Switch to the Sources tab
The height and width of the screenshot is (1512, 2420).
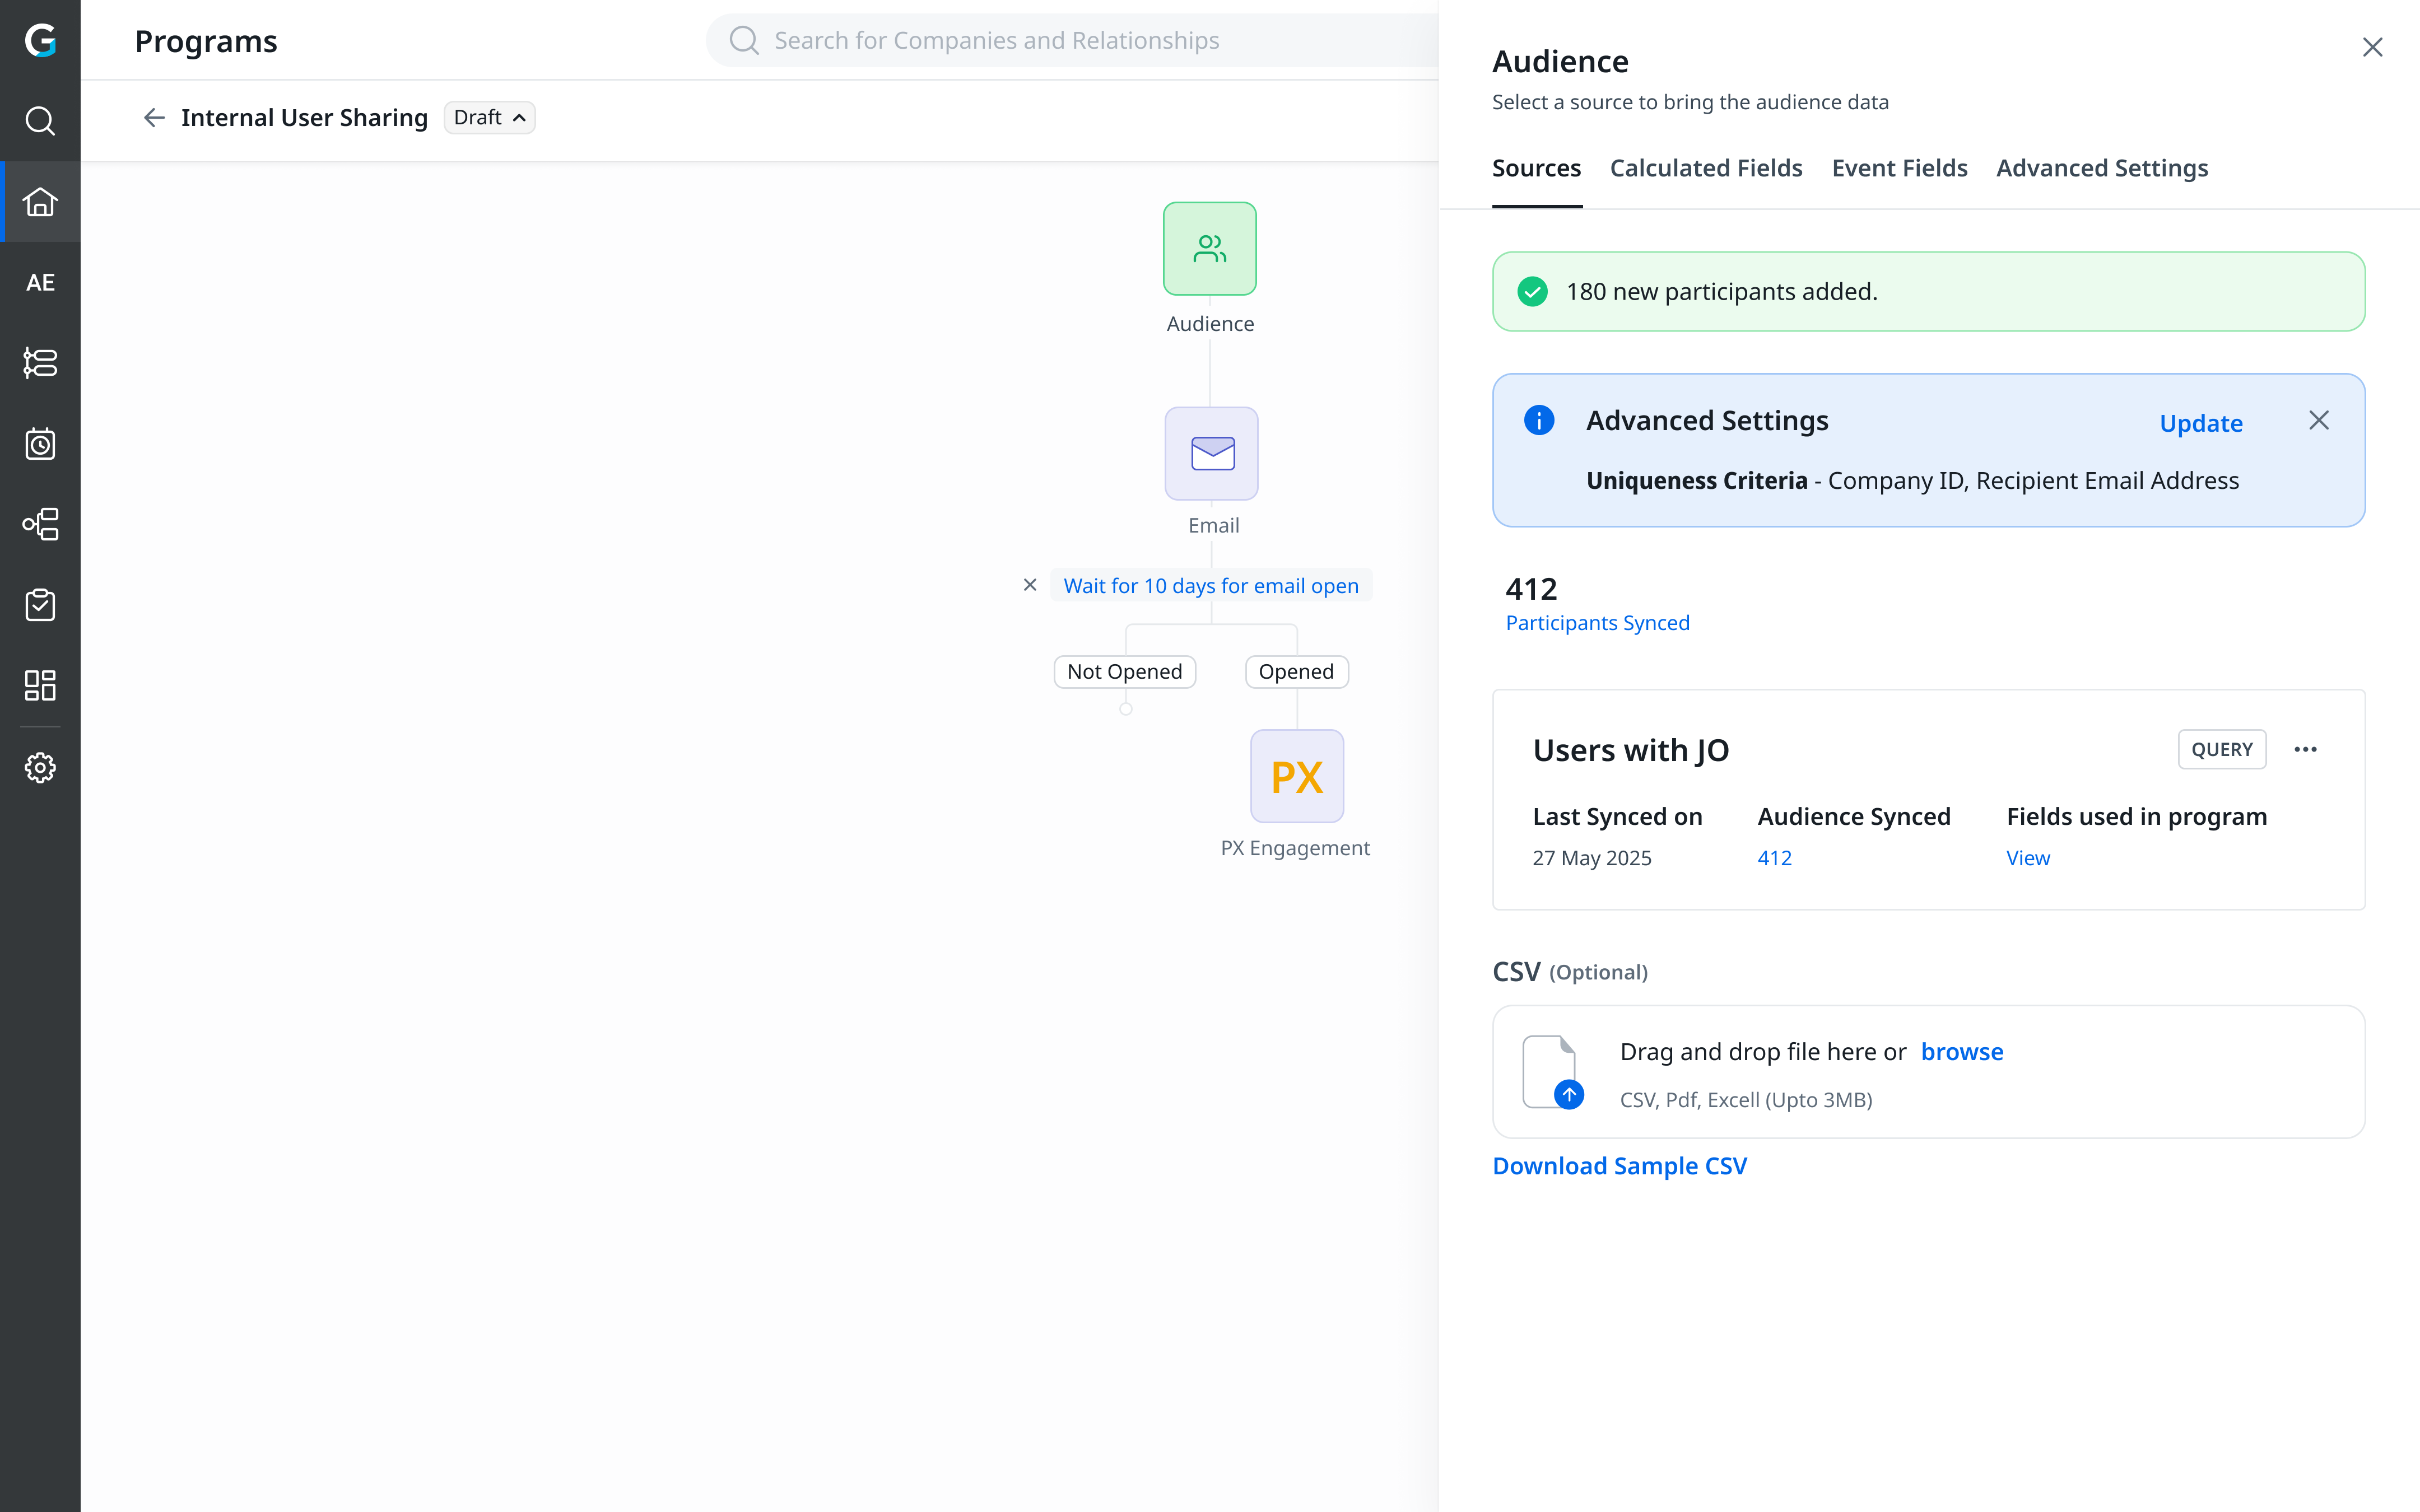tap(1536, 168)
